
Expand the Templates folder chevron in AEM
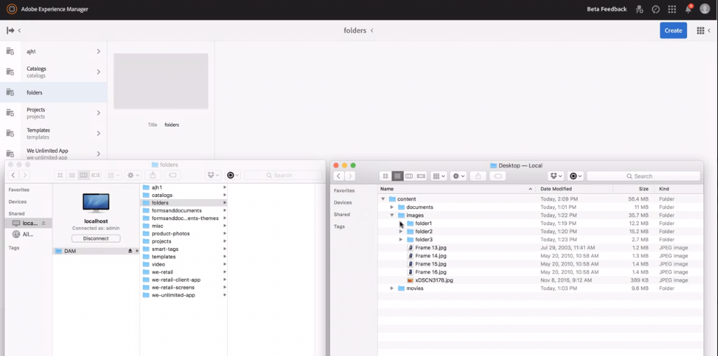[x=99, y=133]
